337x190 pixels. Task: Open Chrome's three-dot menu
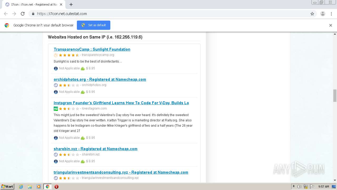pos(331,14)
